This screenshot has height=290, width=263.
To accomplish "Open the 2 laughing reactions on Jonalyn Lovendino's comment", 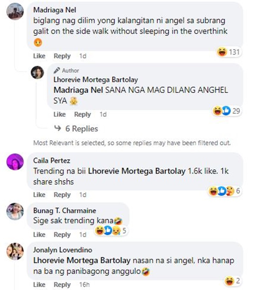I will (x=232, y=281).
